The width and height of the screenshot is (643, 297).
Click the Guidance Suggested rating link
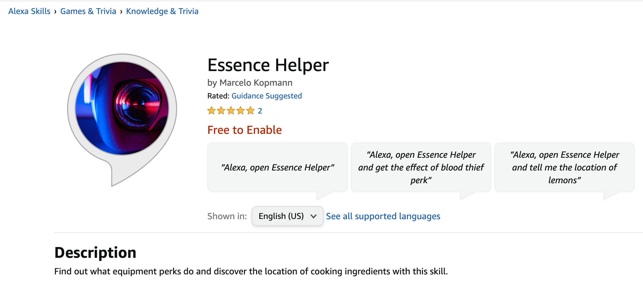(x=267, y=96)
